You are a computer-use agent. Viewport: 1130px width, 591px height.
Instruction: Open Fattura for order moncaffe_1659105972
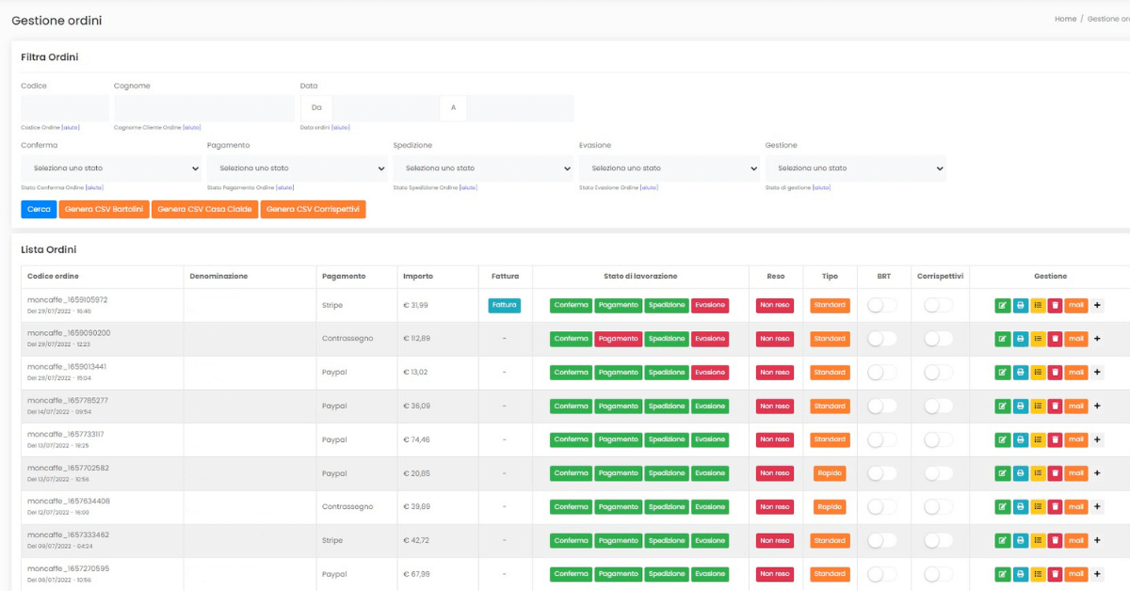(505, 305)
